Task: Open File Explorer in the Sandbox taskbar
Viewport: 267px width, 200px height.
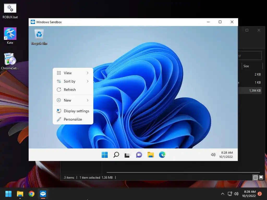Action: pyautogui.click(x=150, y=155)
